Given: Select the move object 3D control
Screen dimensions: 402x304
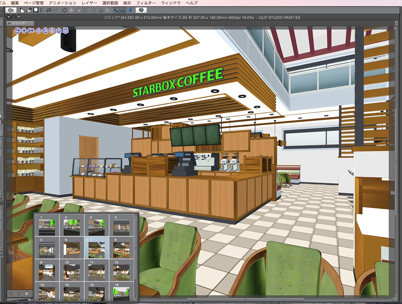Looking at the screenshot, I should 39,31.
